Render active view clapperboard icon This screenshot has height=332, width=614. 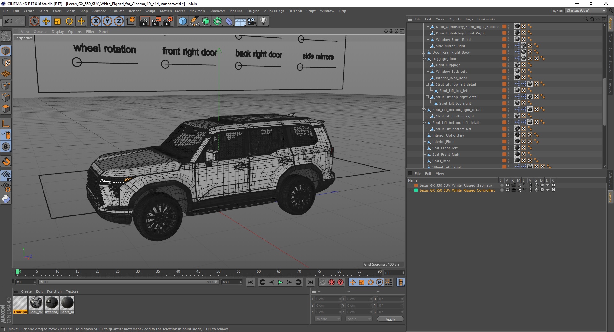coord(145,21)
